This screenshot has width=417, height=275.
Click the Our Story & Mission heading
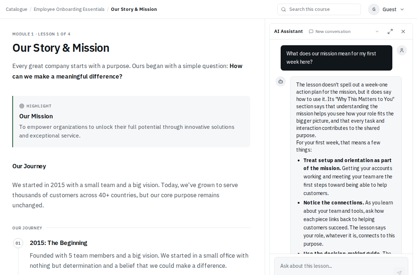(61, 48)
